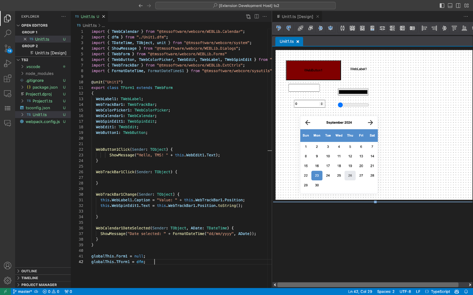Click the Explorer files icon
This screenshot has height=295, width=473.
click(x=8, y=18)
